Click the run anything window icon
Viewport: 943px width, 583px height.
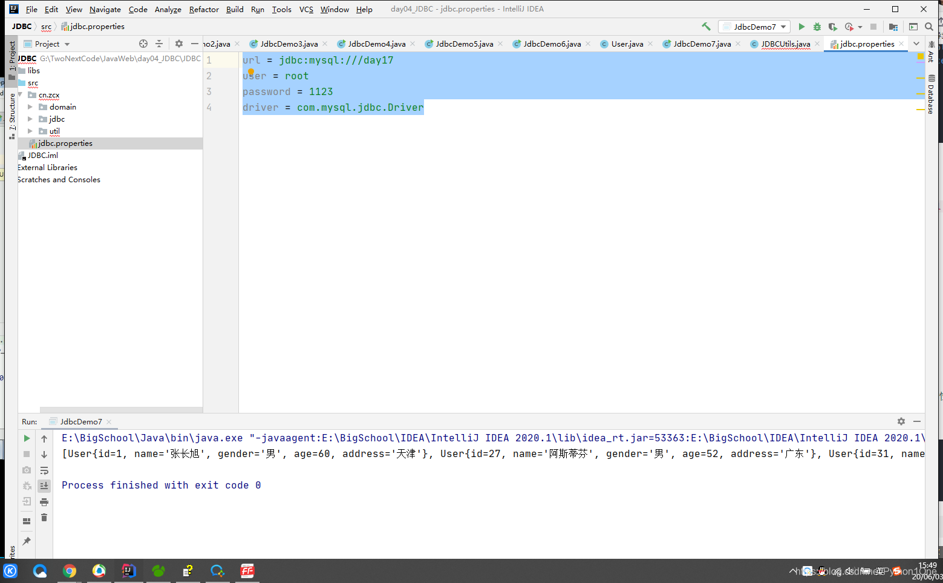pos(913,27)
